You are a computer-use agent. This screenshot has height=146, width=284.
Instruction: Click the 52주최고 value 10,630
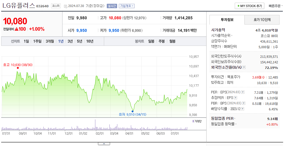point(262,83)
